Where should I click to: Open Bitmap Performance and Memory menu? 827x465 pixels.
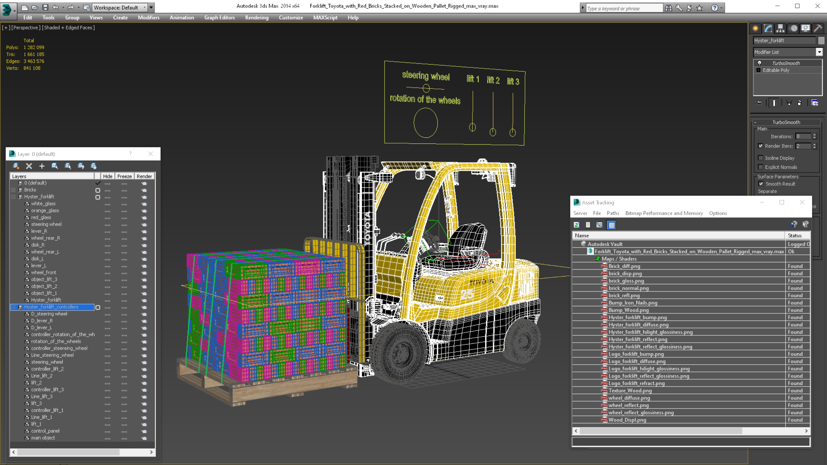(664, 213)
